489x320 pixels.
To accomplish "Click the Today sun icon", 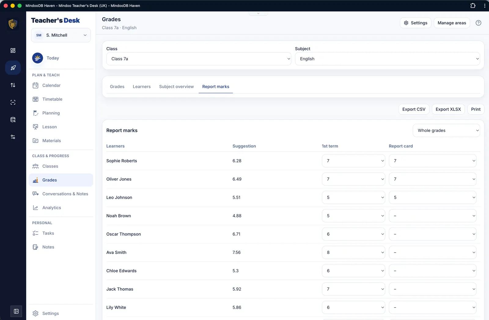I will click(38, 58).
